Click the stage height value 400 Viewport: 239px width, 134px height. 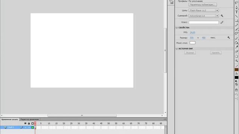click(204, 38)
